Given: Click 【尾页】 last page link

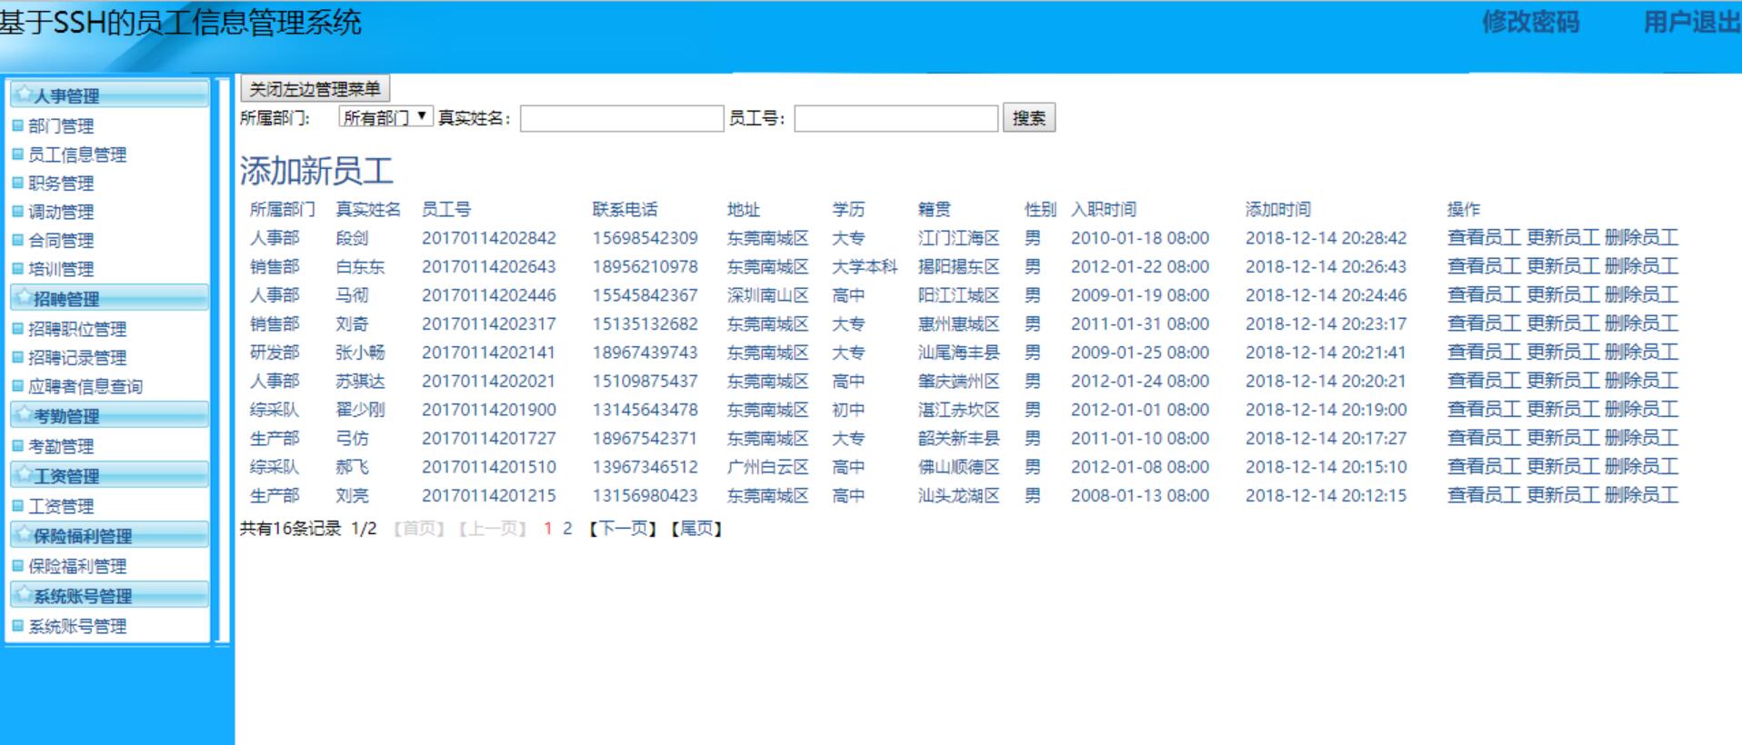Looking at the screenshot, I should click(x=696, y=529).
